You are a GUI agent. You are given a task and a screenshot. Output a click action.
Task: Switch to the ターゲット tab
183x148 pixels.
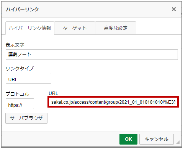coord(75,28)
